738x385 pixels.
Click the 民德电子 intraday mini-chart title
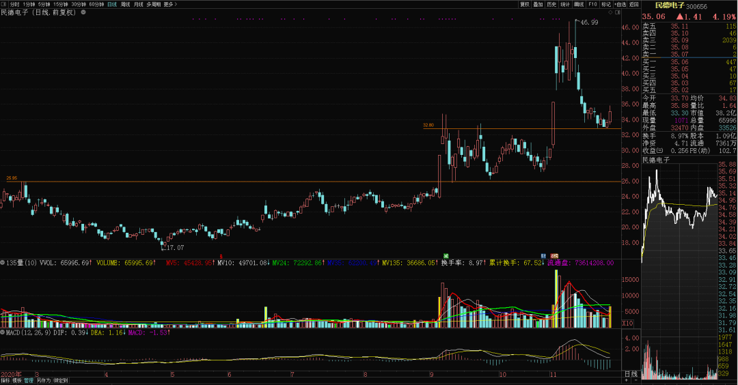[655, 160]
